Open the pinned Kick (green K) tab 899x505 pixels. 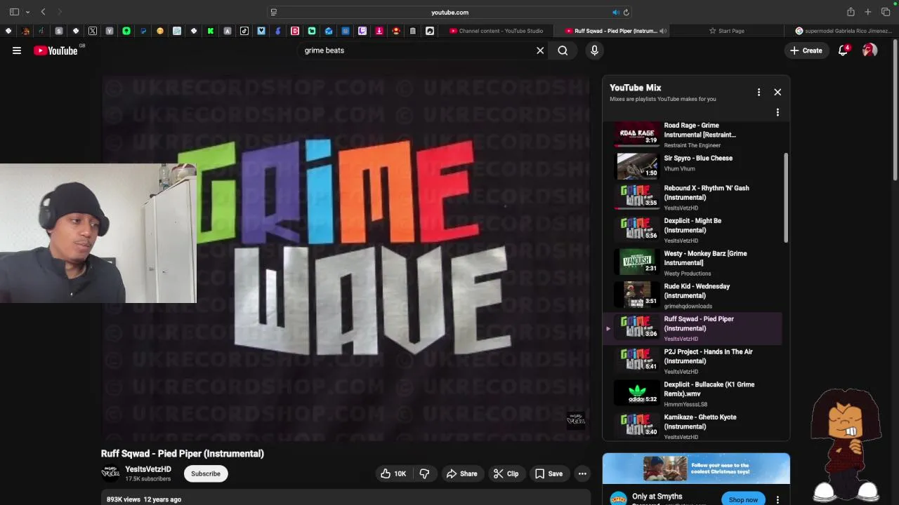pos(211,31)
